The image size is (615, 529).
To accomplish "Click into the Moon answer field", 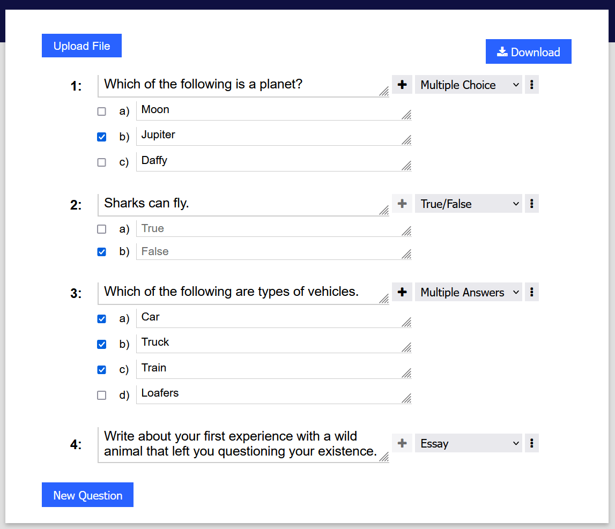I will (x=274, y=110).
